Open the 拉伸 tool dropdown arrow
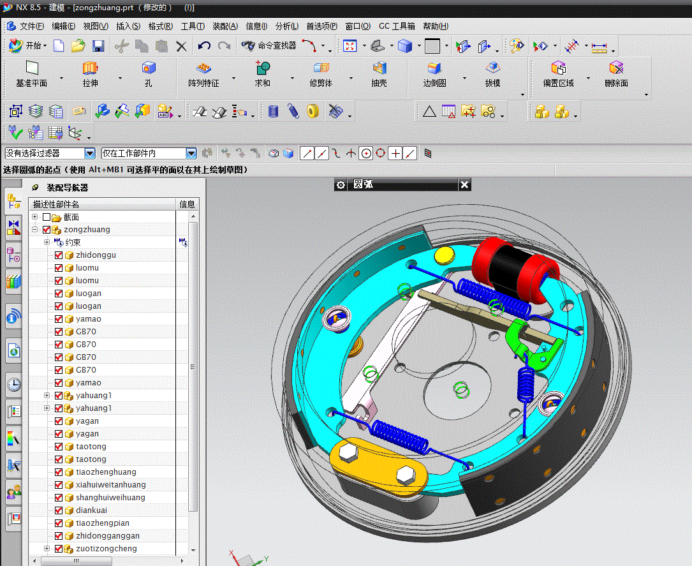 pos(120,78)
